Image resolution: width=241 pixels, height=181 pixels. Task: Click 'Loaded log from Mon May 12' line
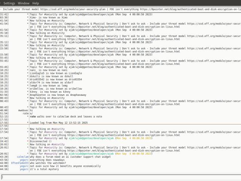58,123
